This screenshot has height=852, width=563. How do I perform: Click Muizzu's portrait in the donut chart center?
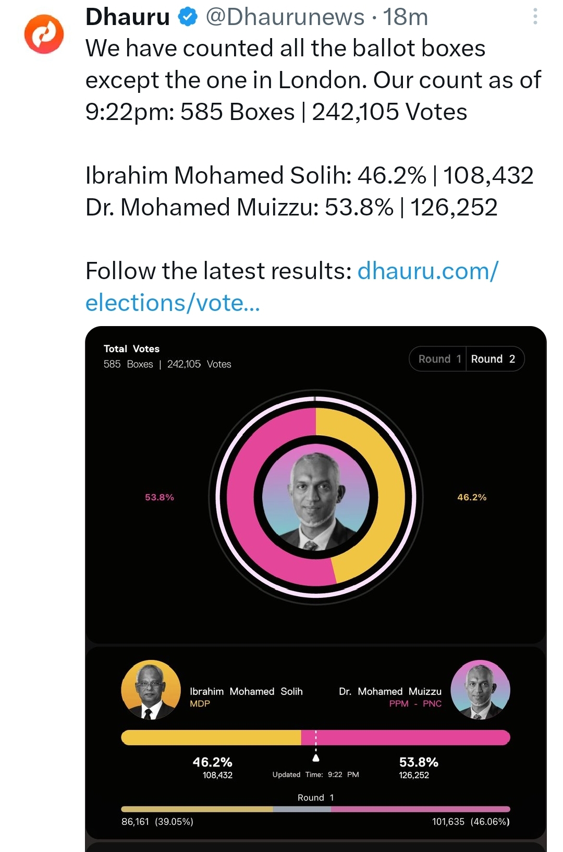(x=316, y=497)
